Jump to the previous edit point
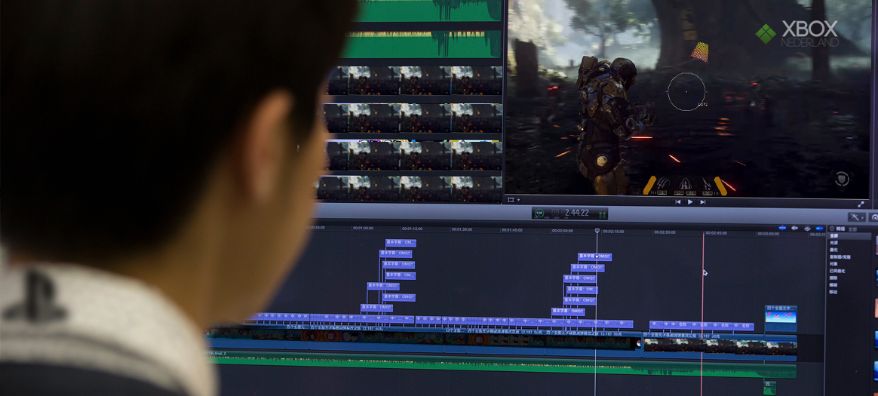 [677, 201]
